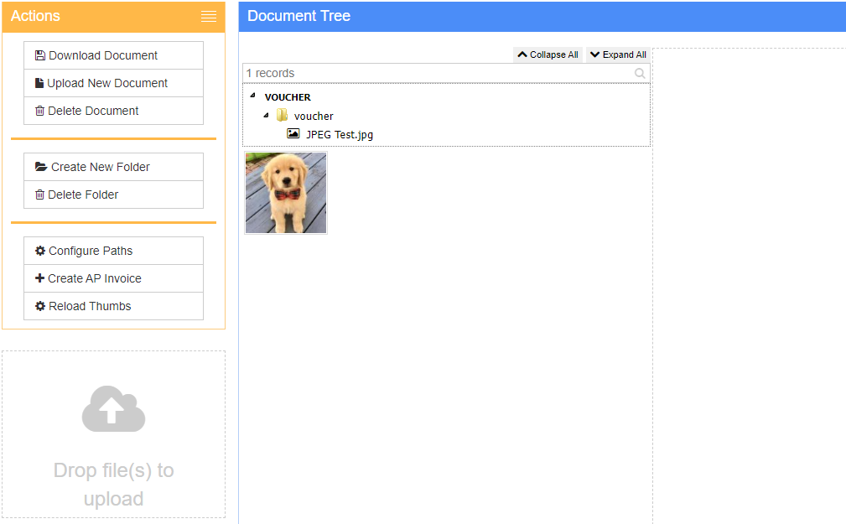The width and height of the screenshot is (846, 524).
Task: Collapse the voucher folder arrow
Action: click(x=266, y=115)
